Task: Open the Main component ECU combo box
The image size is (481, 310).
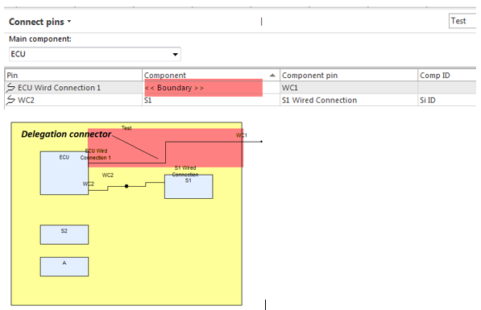Action: (95, 54)
